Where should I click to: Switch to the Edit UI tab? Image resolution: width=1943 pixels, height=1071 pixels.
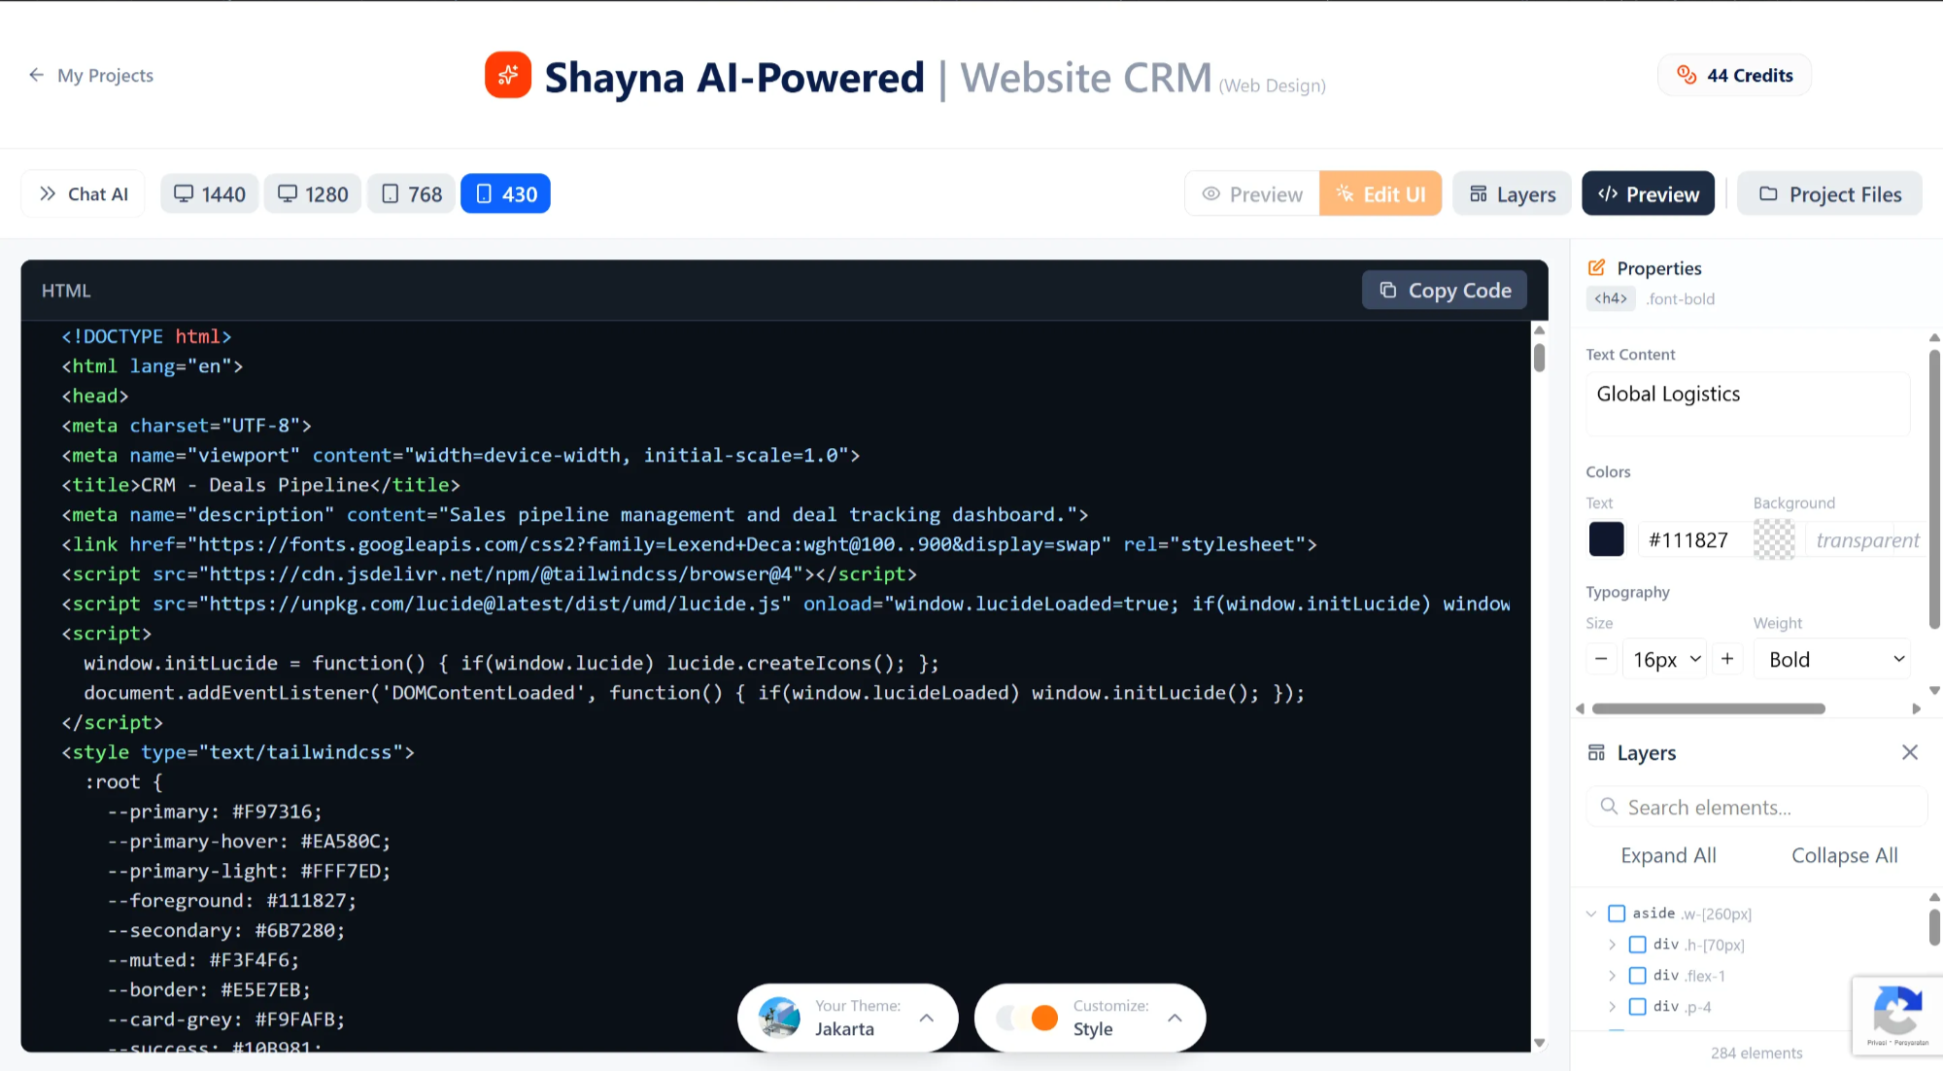click(x=1381, y=193)
